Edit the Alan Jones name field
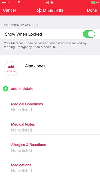Viewport: 100px width, 178px height. [x=61, y=66]
